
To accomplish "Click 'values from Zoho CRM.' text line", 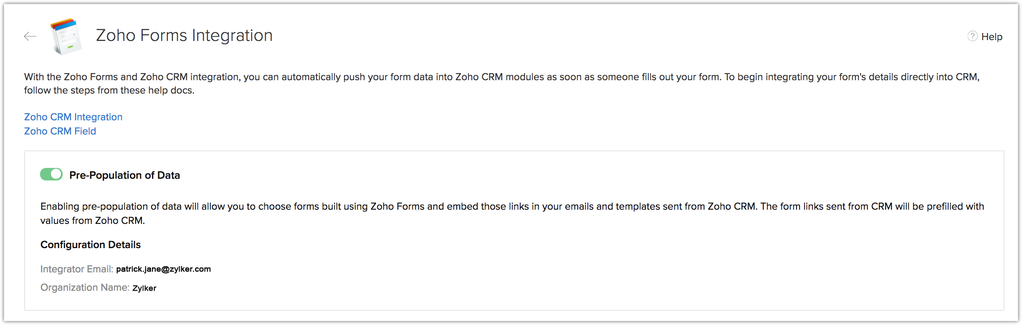I will (92, 221).
